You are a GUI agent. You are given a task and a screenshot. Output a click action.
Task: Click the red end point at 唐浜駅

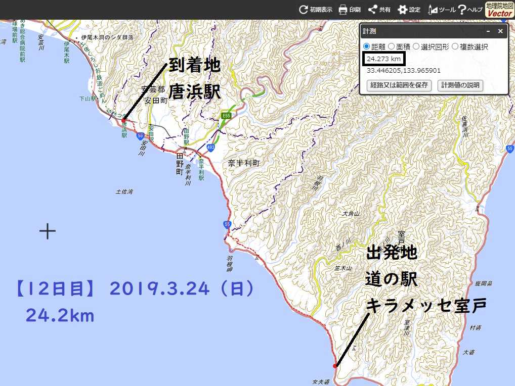tap(123, 121)
